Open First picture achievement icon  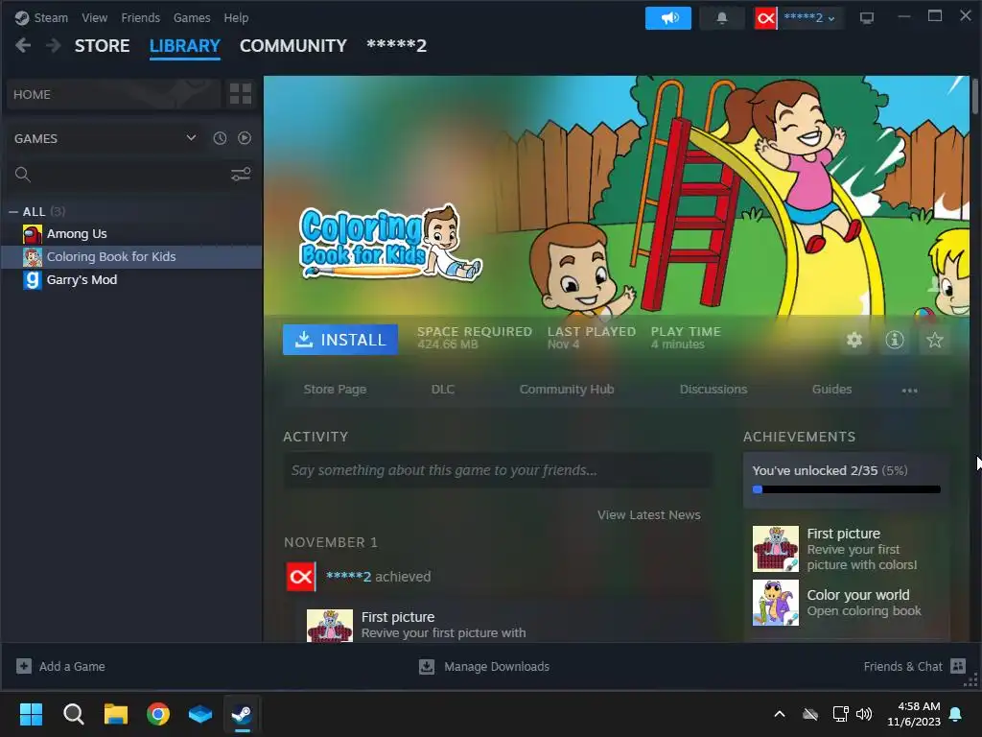tap(775, 549)
